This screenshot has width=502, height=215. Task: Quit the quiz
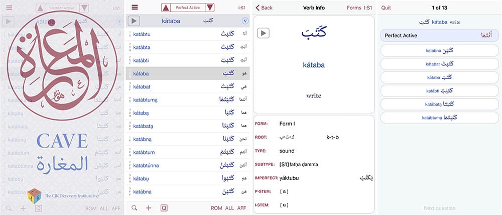tap(386, 7)
